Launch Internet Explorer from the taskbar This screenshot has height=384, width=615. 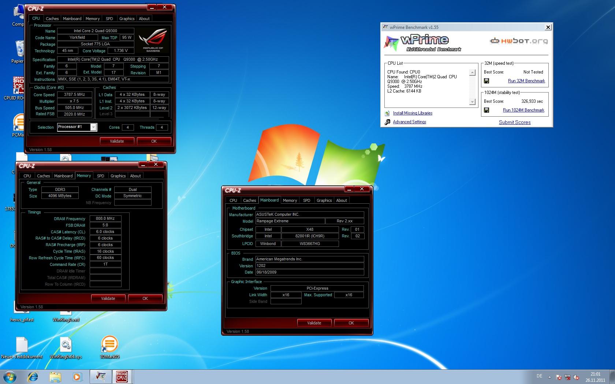click(x=33, y=377)
